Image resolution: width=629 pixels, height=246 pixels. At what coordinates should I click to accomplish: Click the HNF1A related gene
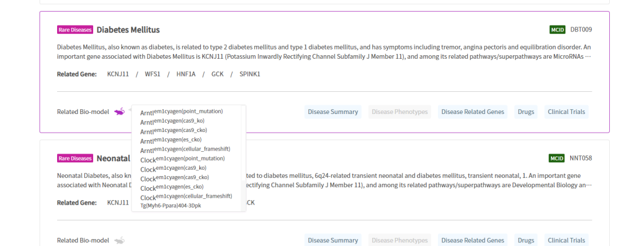point(186,74)
